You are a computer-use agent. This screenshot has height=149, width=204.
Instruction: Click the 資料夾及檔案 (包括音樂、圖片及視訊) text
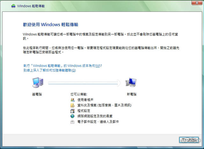click(104, 105)
